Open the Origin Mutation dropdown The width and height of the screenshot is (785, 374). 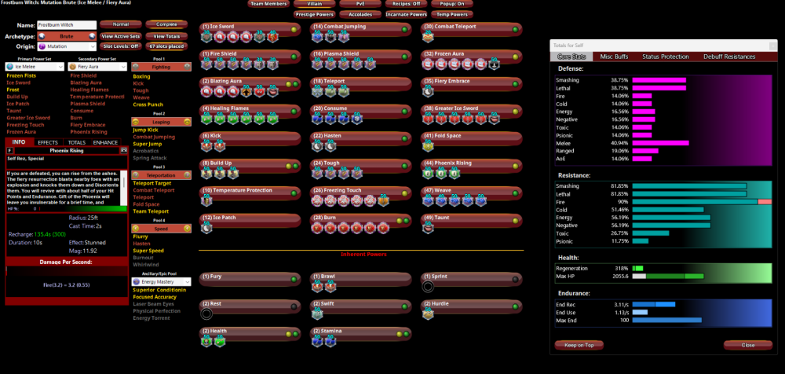pos(66,46)
